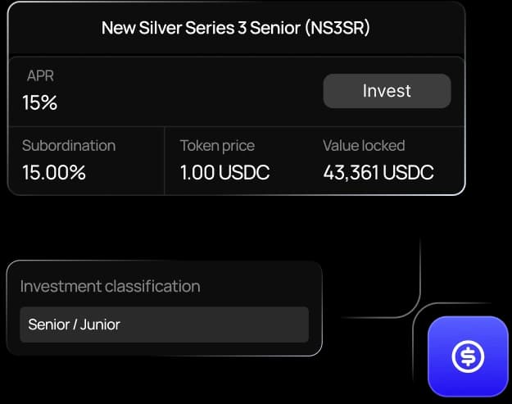Select the 1.00 USDC token price
The image size is (512, 404).
(x=225, y=172)
